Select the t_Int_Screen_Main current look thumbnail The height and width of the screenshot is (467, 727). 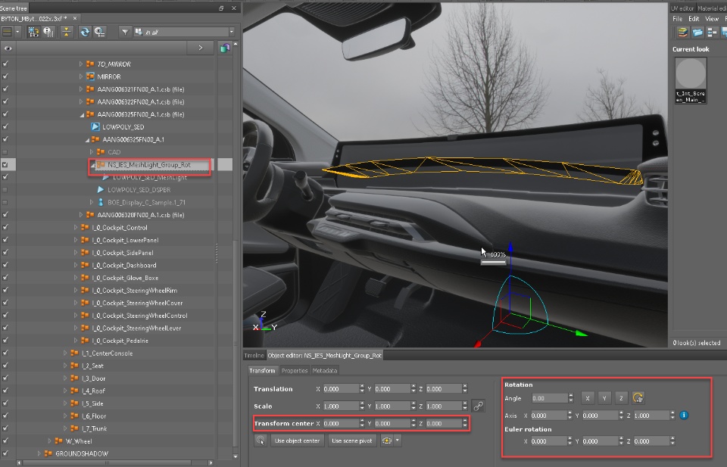pyautogui.click(x=691, y=79)
